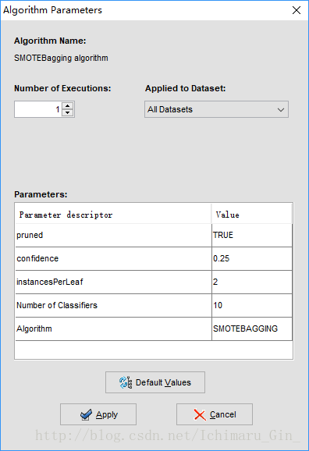Select the Algorithm value SMOTEBAGGING

pyautogui.click(x=252, y=328)
